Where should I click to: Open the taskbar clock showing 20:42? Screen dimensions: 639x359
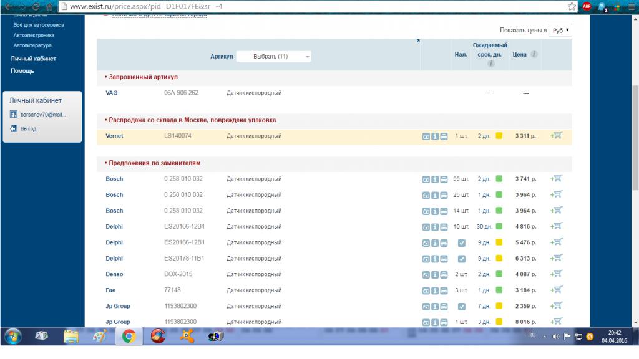coord(614,337)
